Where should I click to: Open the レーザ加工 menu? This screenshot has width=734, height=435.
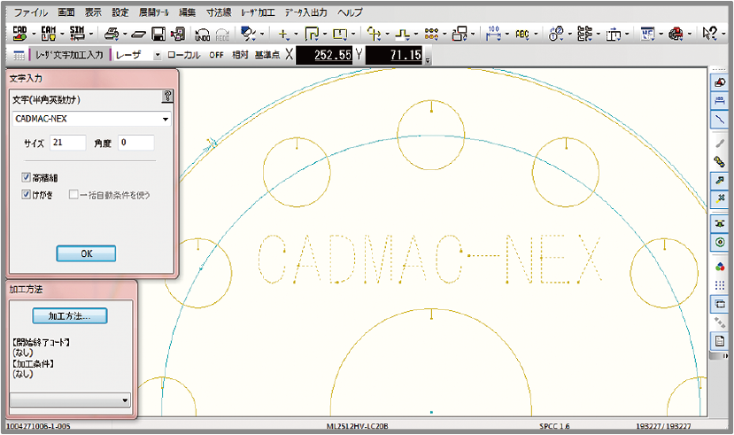(x=258, y=12)
